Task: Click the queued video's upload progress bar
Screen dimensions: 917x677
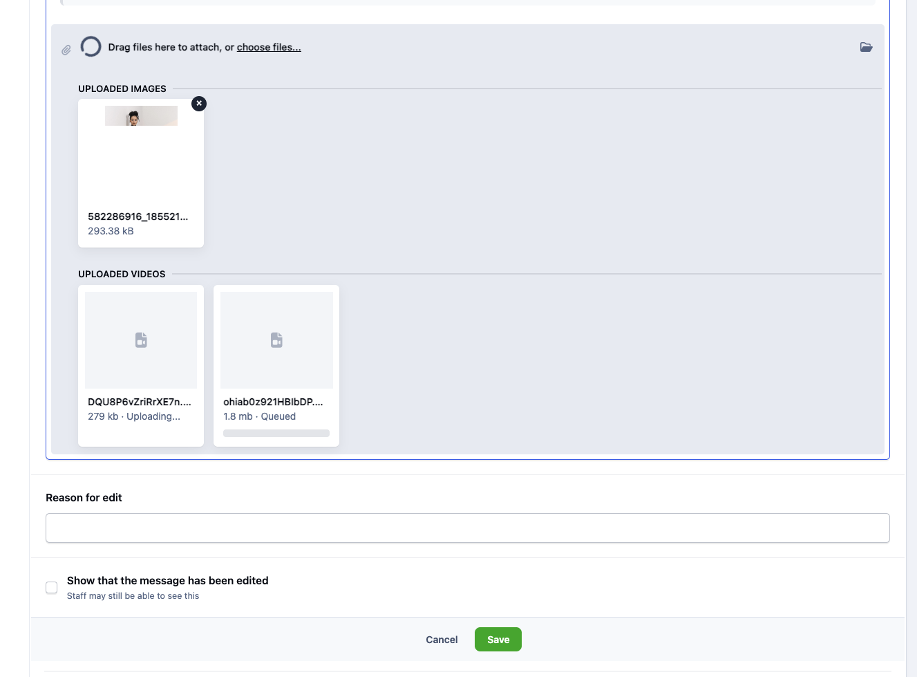Action: [276, 434]
